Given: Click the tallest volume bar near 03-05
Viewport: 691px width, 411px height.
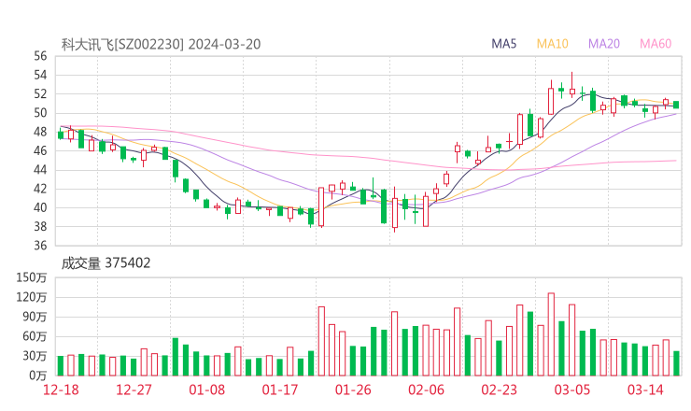Looking at the screenshot, I should pos(551,334).
